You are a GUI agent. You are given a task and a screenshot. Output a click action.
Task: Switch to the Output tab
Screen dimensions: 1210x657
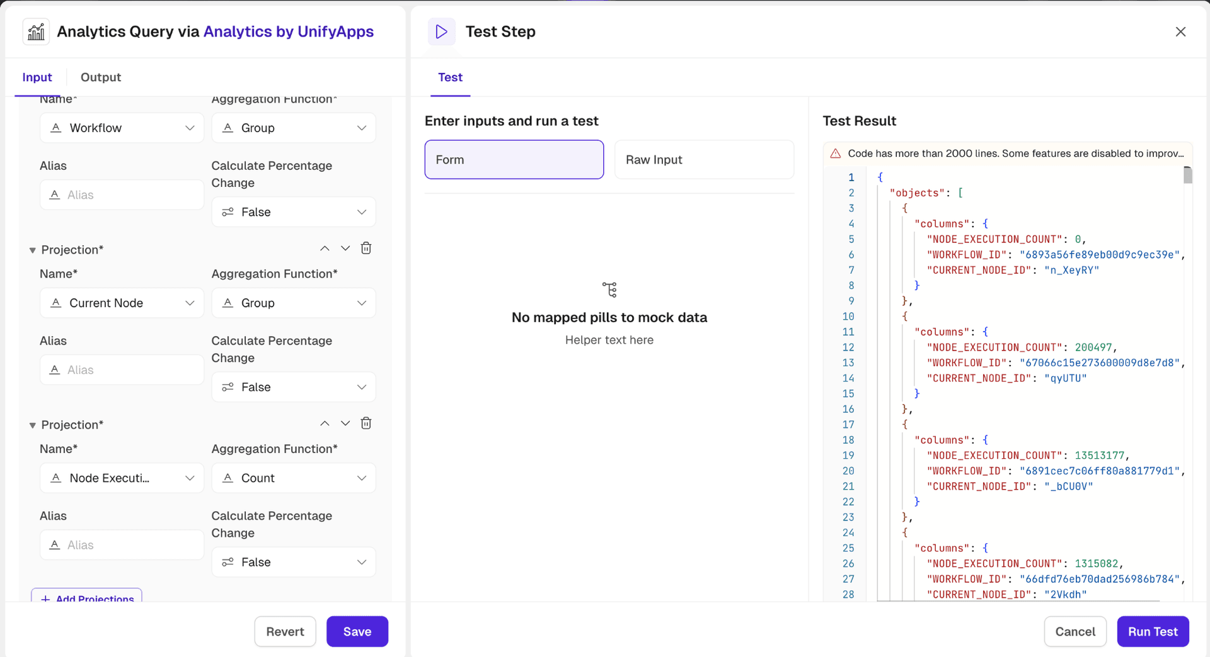coord(101,77)
